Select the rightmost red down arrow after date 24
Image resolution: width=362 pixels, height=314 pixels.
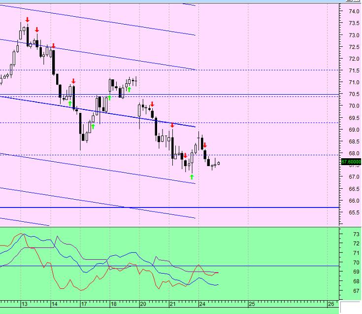tap(205, 145)
